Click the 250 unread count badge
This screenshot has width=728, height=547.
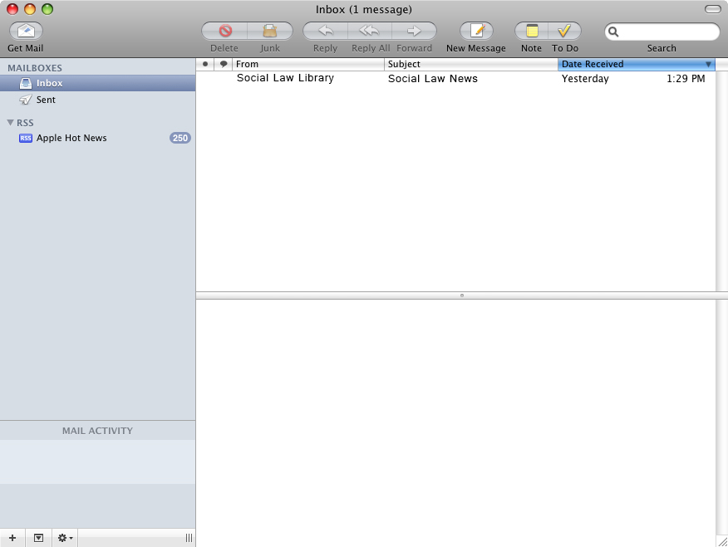coord(180,138)
